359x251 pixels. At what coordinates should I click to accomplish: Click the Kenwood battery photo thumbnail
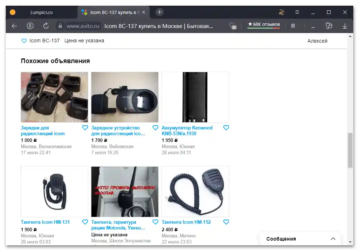point(195,97)
